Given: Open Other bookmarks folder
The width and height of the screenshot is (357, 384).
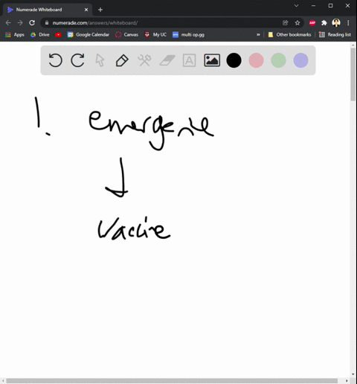Looking at the screenshot, I should (289, 35).
